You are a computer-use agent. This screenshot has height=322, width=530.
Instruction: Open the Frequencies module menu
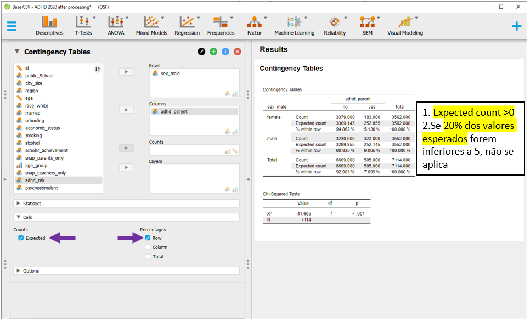(221, 25)
